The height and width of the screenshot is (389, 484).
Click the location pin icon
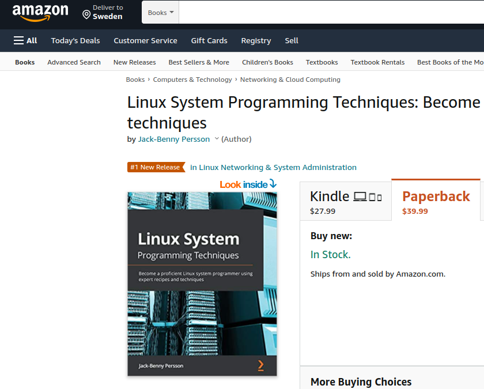[x=86, y=14]
